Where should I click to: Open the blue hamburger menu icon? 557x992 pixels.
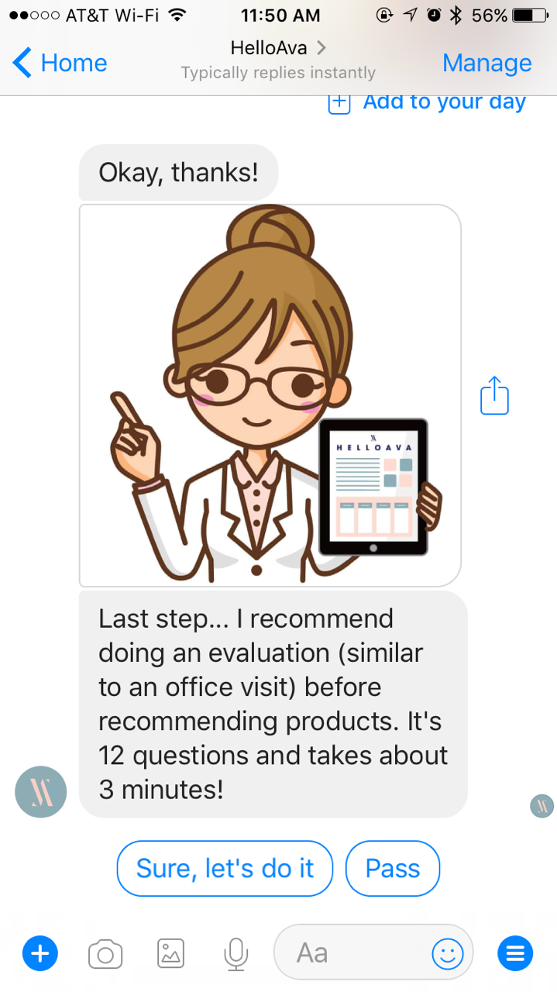[515, 953]
